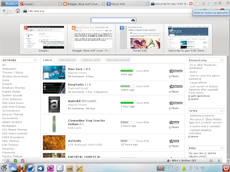The height and width of the screenshot is (172, 230).
Task: Open the home page icon
Action: tap(18, 11)
